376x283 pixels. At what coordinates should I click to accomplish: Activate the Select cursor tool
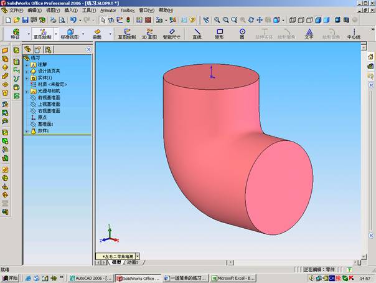pyautogui.click(x=103, y=20)
